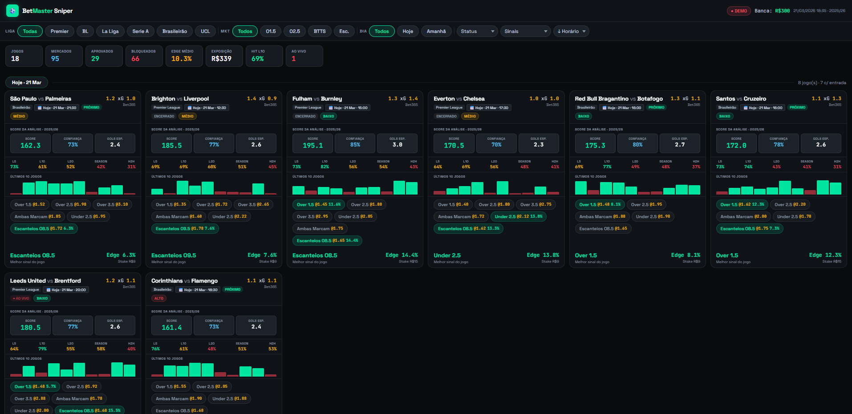852x414 pixels.
Task: Click the BetMaster Sniper soccer ball logo
Action: pyautogui.click(x=12, y=11)
